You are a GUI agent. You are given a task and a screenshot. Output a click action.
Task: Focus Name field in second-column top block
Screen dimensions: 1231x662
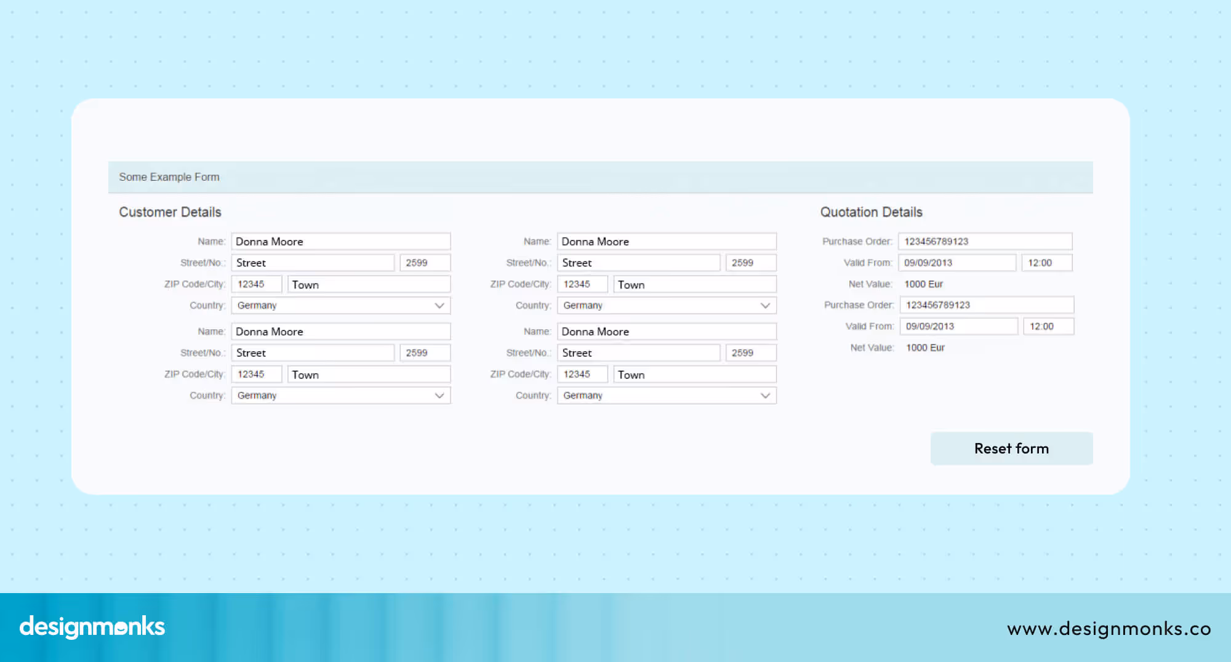click(667, 241)
